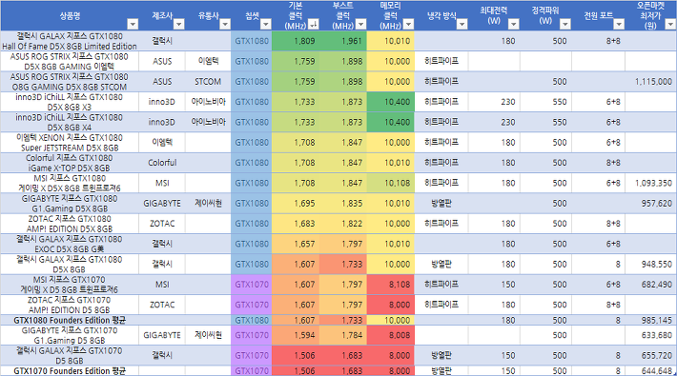Select boost clock cell 1,784
This screenshot has width=677, height=376.
click(x=343, y=335)
